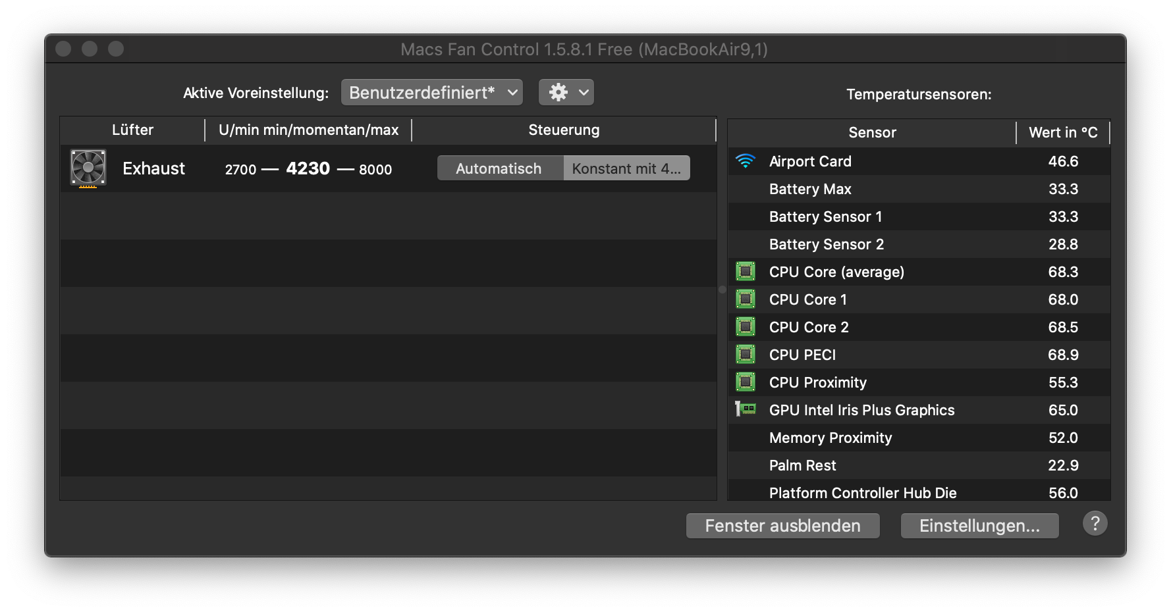1171x612 pixels.
Task: Click Platform Controller Hub value 56.0
Action: coord(1063,493)
